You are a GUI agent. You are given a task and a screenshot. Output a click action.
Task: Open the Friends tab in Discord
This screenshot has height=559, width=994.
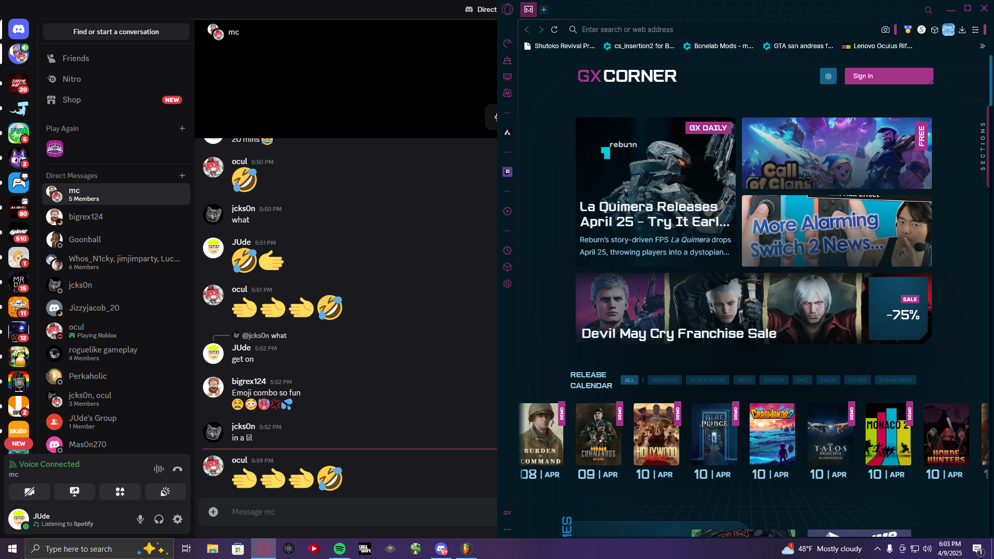76,58
